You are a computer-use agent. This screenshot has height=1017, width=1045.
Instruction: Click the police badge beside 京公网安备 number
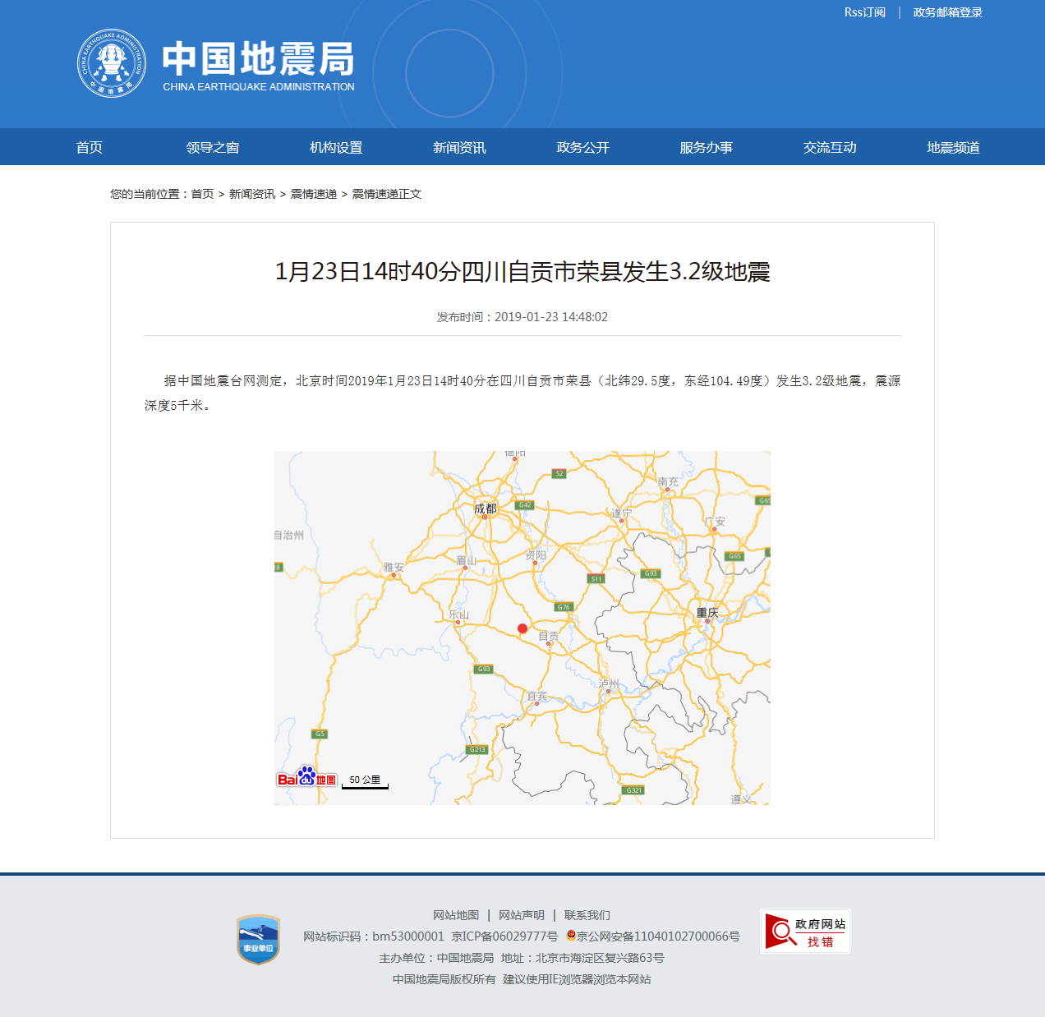573,936
